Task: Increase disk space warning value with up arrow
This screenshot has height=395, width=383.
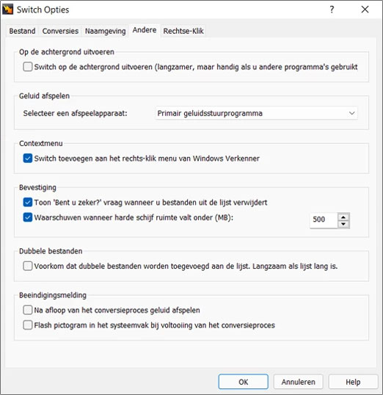Action: coord(343,217)
